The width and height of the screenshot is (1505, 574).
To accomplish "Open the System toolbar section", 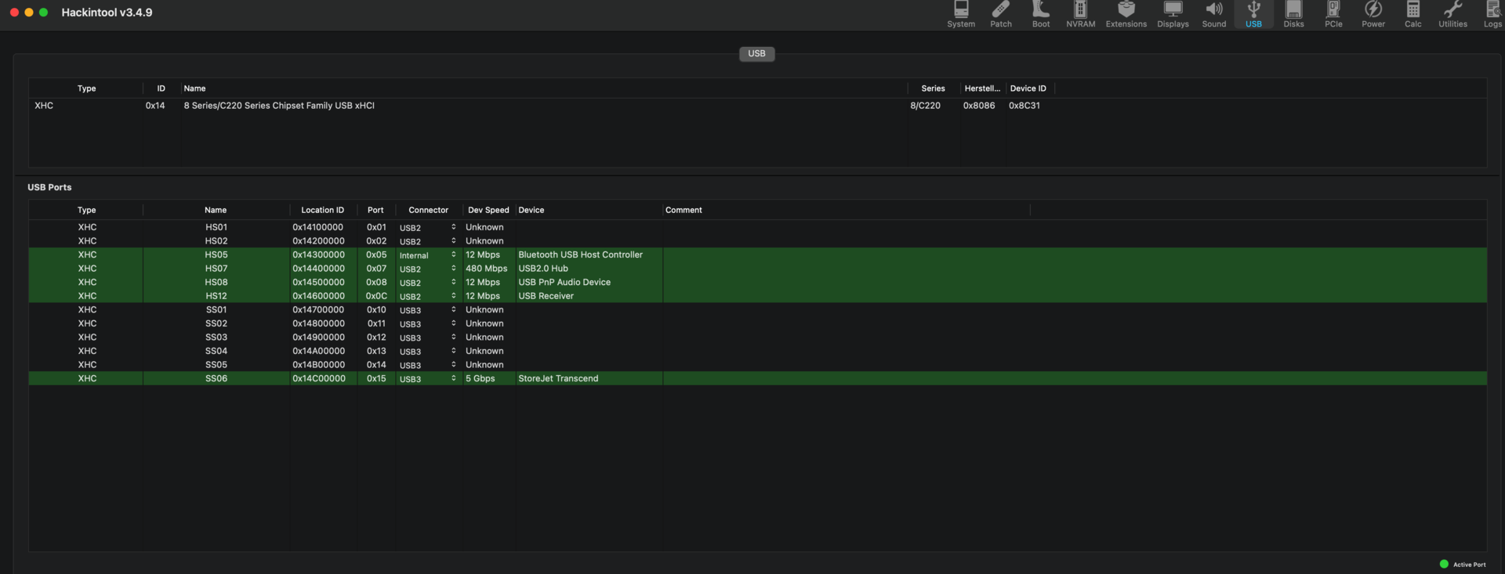I will 960,14.
